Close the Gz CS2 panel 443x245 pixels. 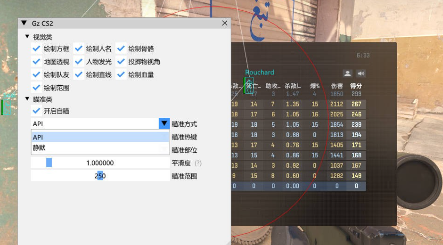pos(225,23)
